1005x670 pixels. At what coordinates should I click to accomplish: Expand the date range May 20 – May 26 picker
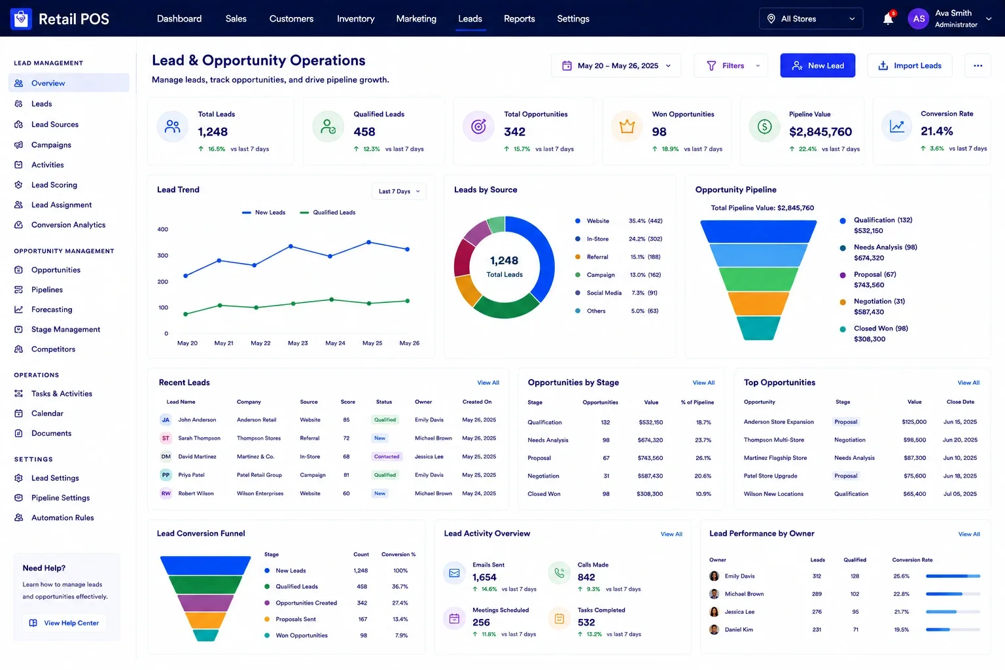pos(616,65)
